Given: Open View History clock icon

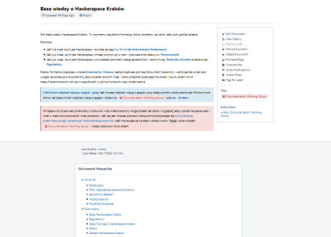Looking at the screenshot, I should click(x=223, y=39).
